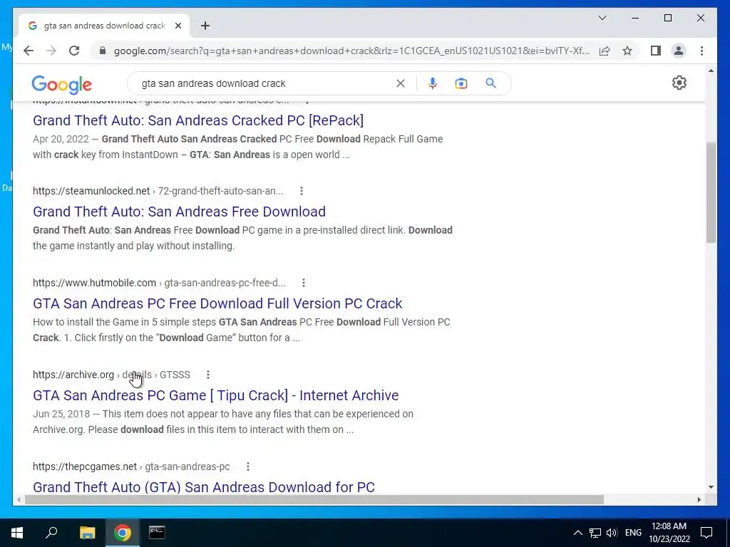Click the archive.org URL breadcrumb
The height and width of the screenshot is (547, 730).
tap(111, 375)
